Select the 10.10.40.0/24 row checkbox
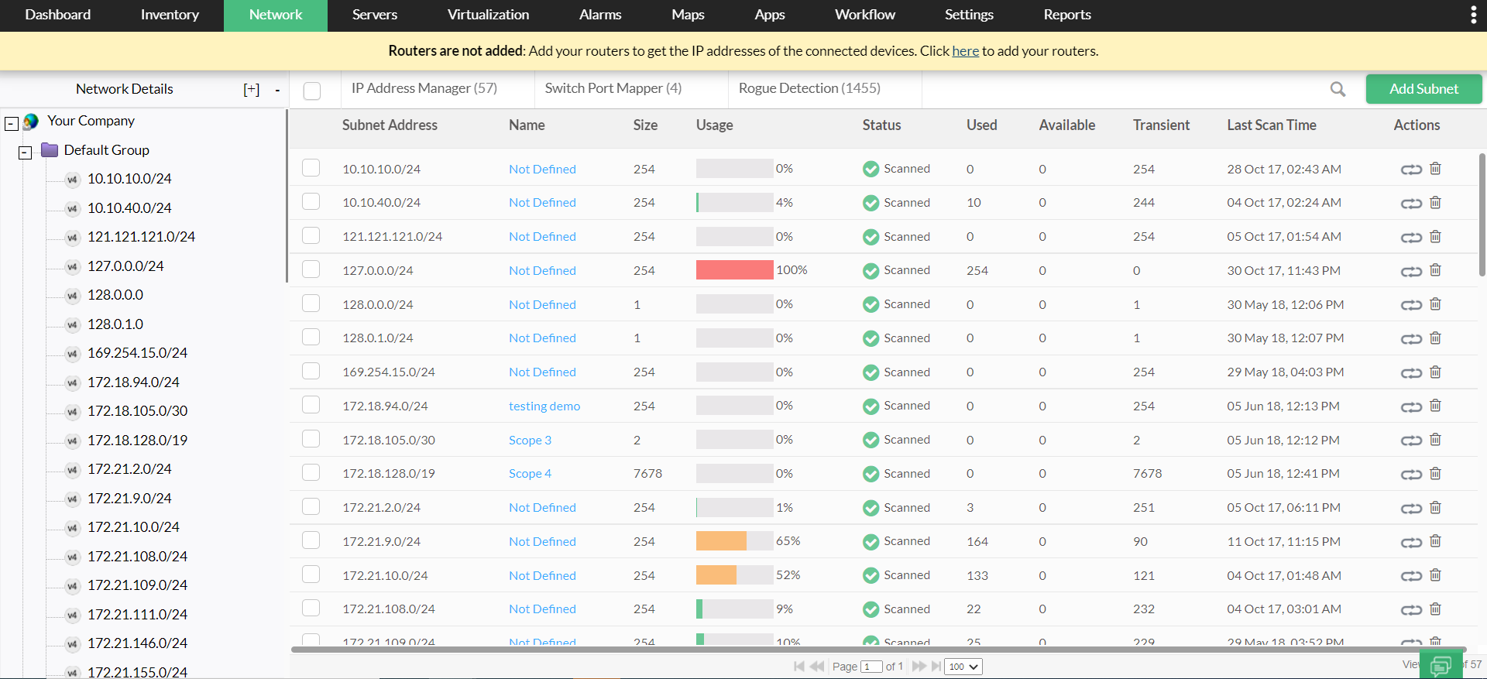The width and height of the screenshot is (1487, 679). tap(311, 202)
